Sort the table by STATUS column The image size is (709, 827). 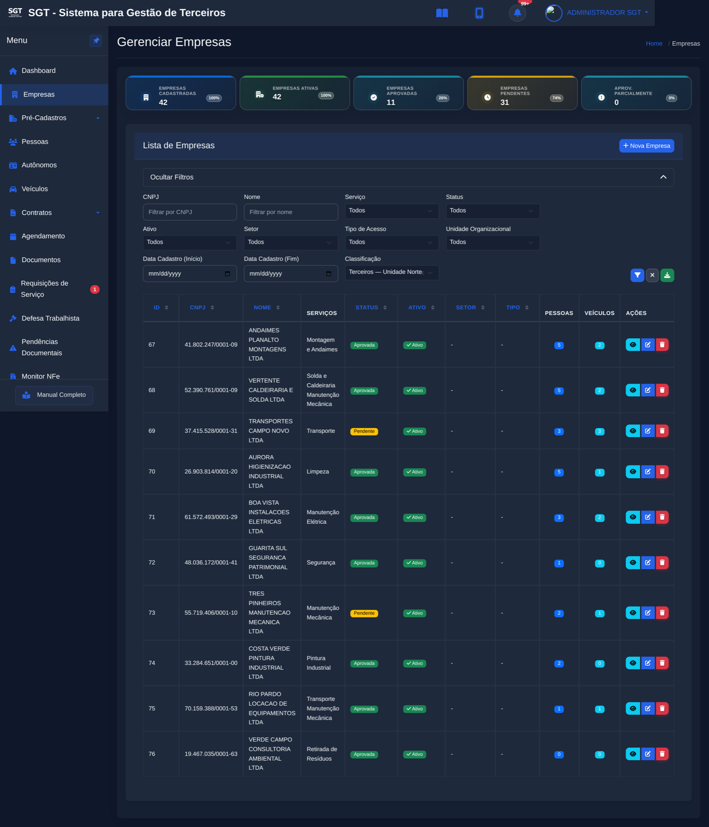point(371,308)
